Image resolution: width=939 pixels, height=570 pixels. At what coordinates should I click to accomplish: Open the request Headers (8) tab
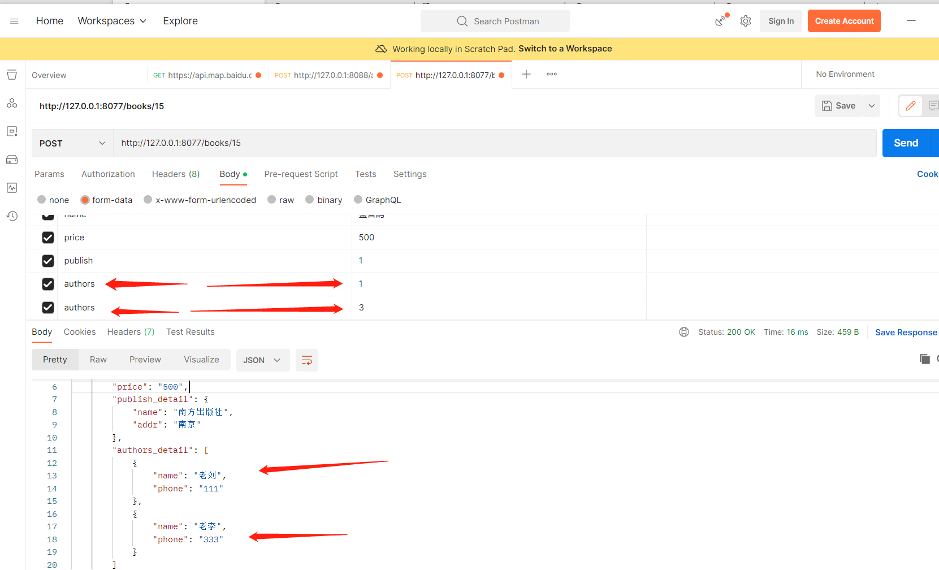[176, 174]
